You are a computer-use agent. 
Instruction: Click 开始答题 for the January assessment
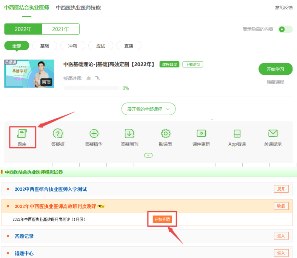[x=162, y=219]
